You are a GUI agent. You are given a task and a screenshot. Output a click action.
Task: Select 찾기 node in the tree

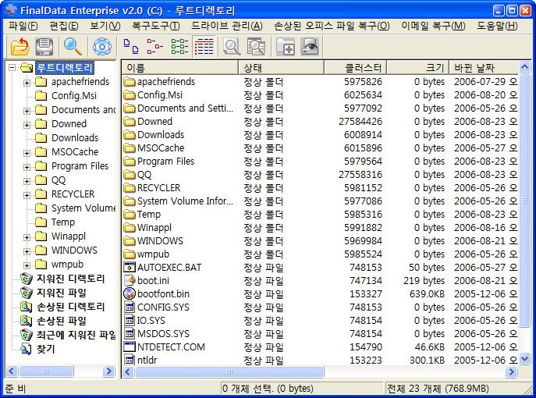pyautogui.click(x=45, y=349)
